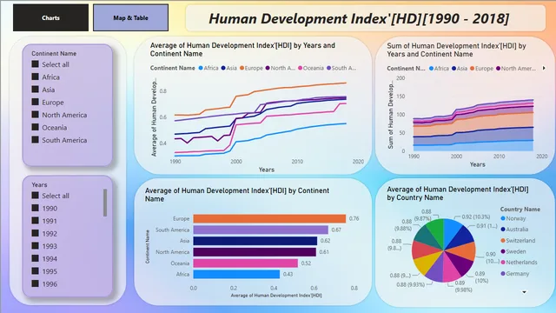Select Sweden in the pie chart legend
Viewport: 556px width, 313px height.
pos(513,251)
